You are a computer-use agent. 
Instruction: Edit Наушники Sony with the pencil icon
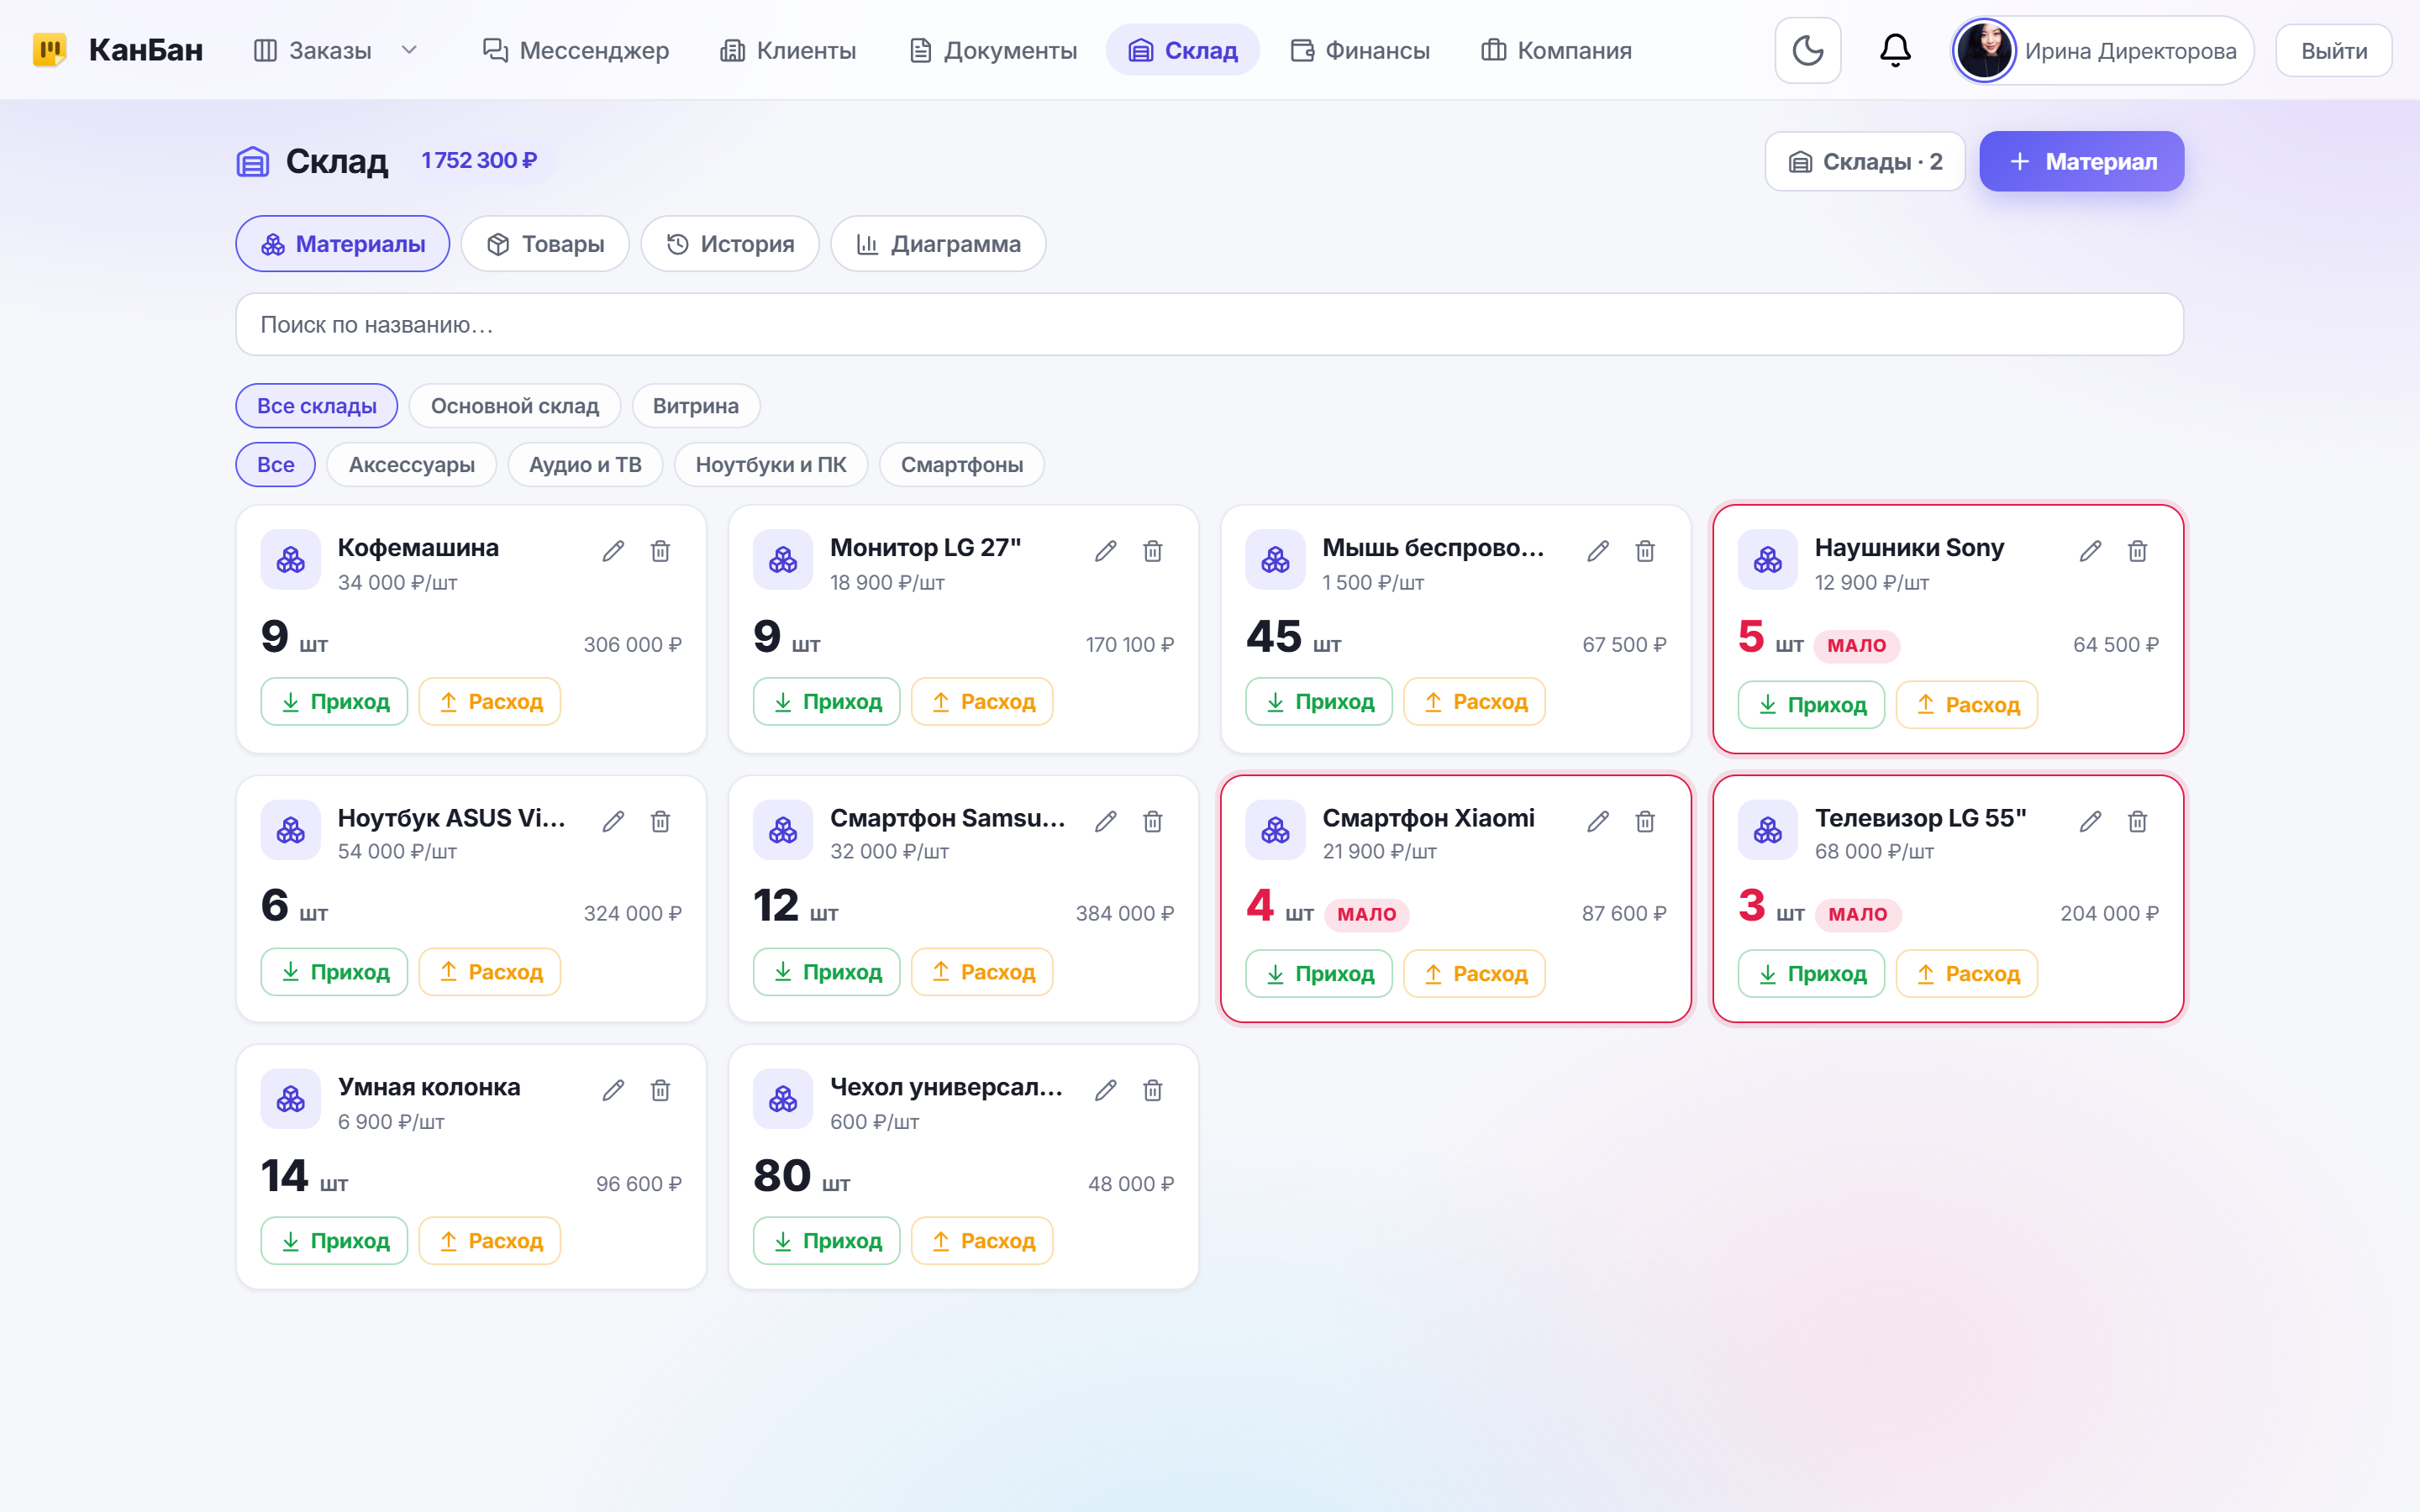coord(2090,551)
